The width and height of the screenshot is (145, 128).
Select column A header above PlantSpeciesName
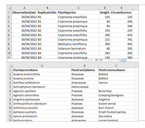coord(42,66)
